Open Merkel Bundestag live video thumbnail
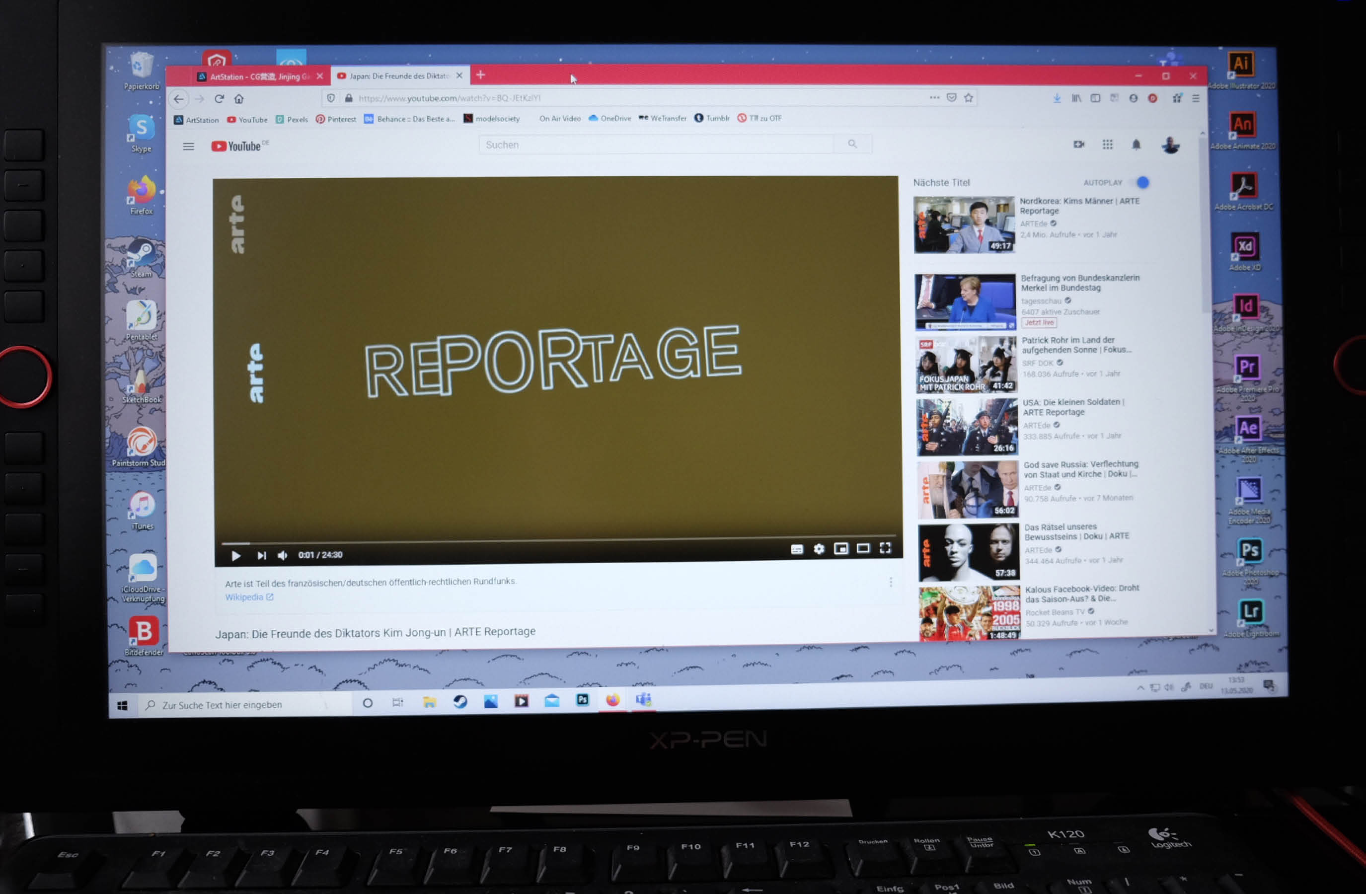This screenshot has height=894, width=1366. (x=965, y=302)
